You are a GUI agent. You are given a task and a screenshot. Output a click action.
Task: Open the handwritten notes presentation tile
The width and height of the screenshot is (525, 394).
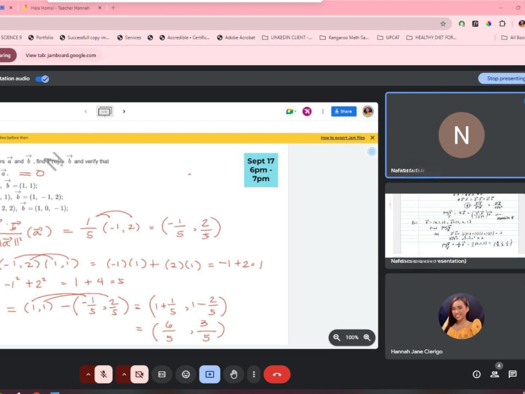point(455,225)
